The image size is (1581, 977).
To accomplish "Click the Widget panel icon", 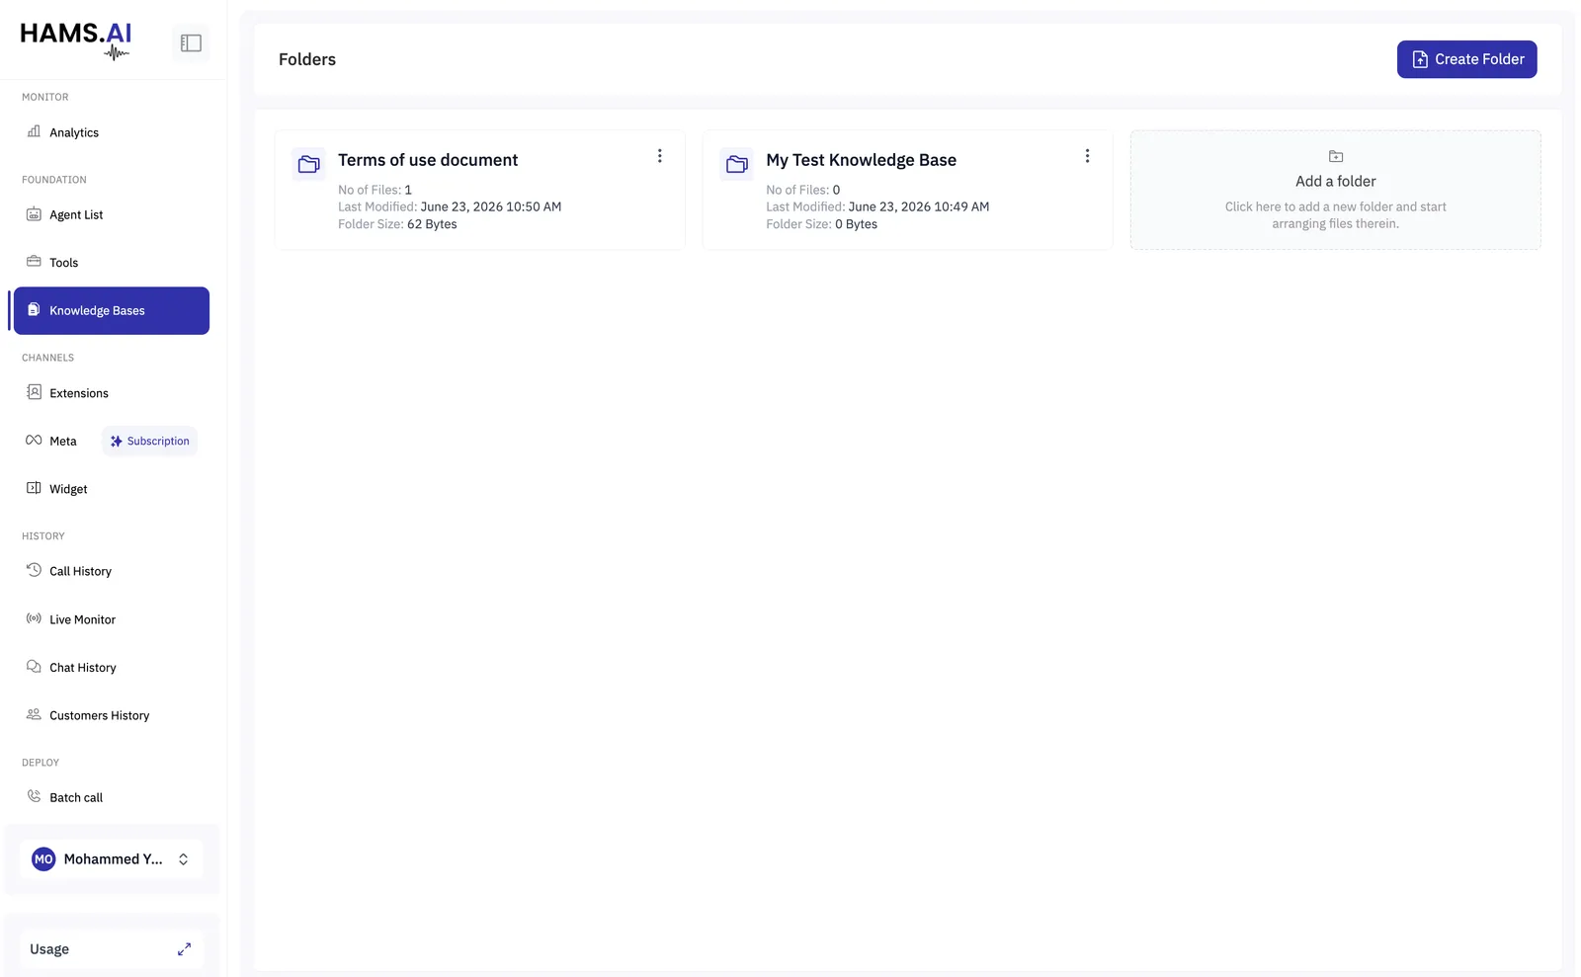I will pos(34,488).
